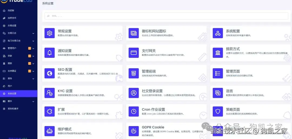The image size is (292, 139).
Task: Open the 语言 card title
Action: tap(230, 91)
